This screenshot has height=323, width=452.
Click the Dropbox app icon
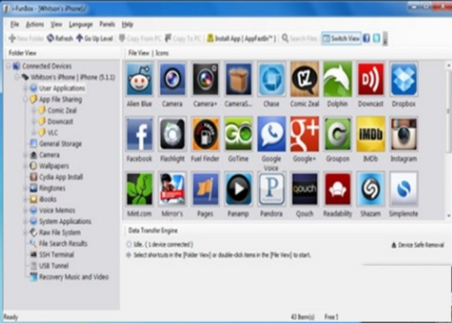403,79
